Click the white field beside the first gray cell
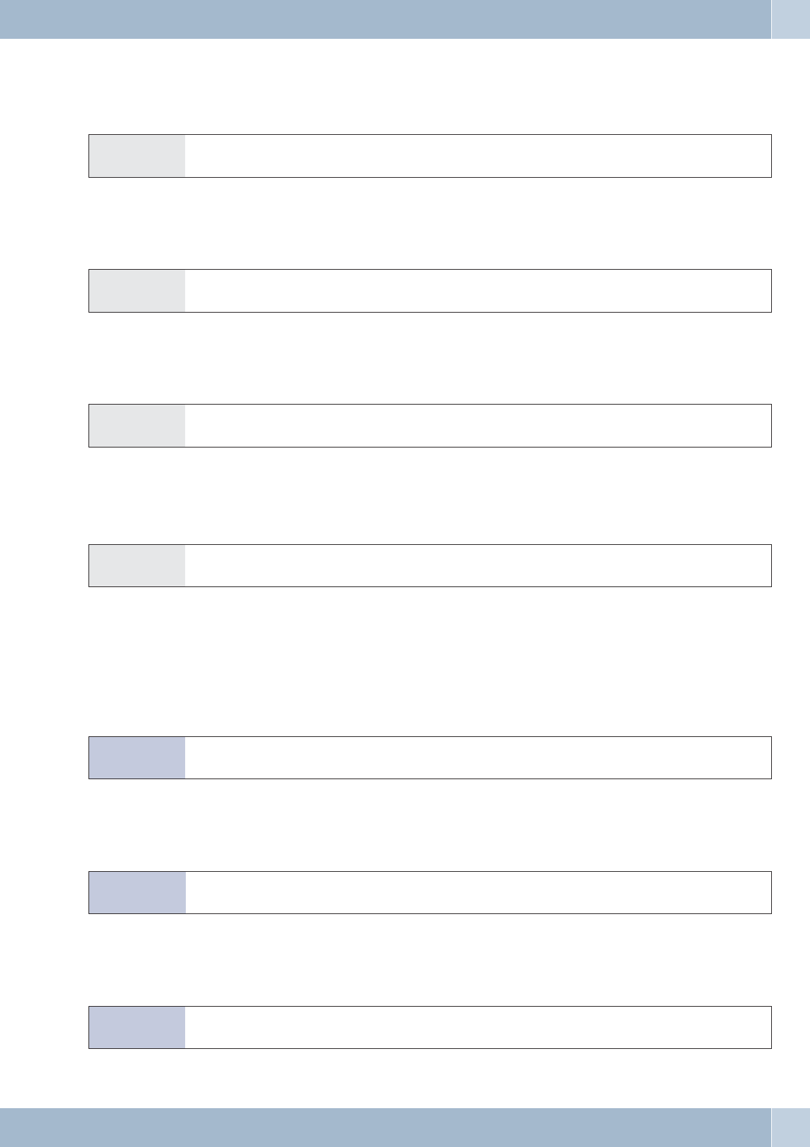Image resolution: width=810 pixels, height=1147 pixels. tap(478, 156)
